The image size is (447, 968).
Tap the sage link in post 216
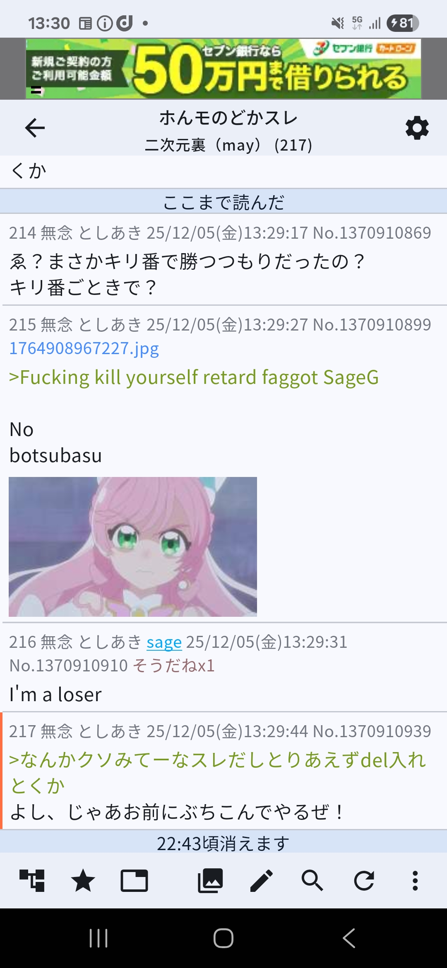tap(164, 642)
